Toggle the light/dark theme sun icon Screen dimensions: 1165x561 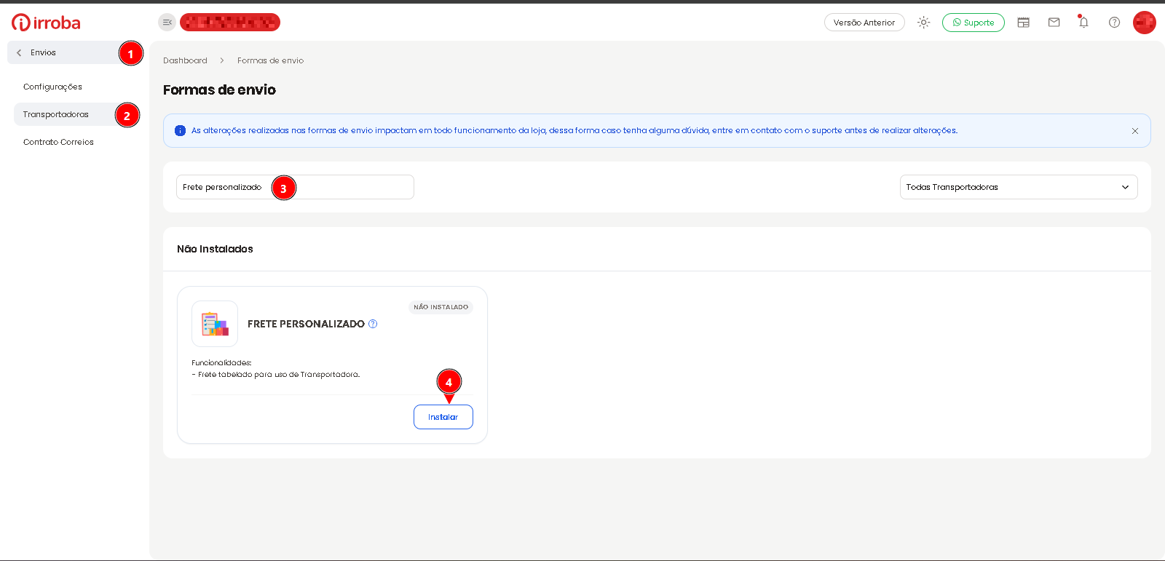(923, 23)
